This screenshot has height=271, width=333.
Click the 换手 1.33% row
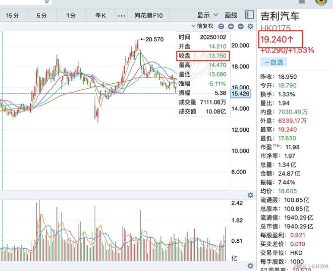pos(277,94)
